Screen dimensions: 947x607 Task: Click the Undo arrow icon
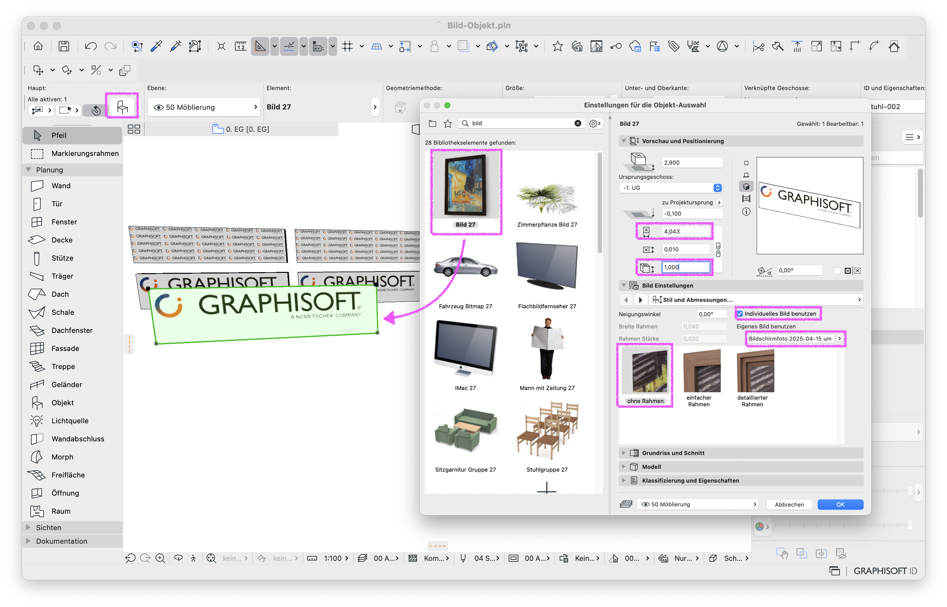[x=91, y=46]
